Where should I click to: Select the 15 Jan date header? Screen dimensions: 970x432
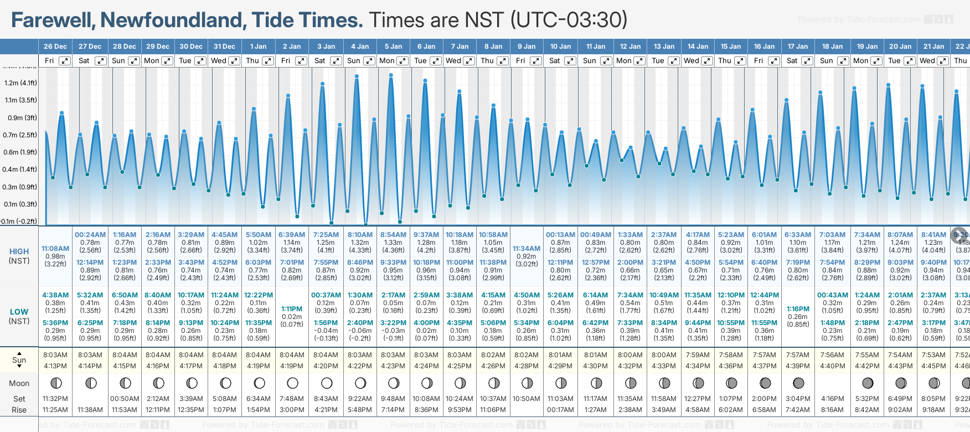(731, 47)
